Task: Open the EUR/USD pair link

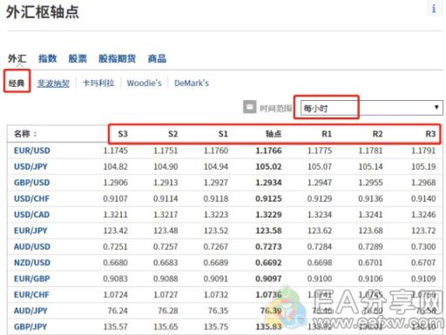Action: (x=32, y=151)
